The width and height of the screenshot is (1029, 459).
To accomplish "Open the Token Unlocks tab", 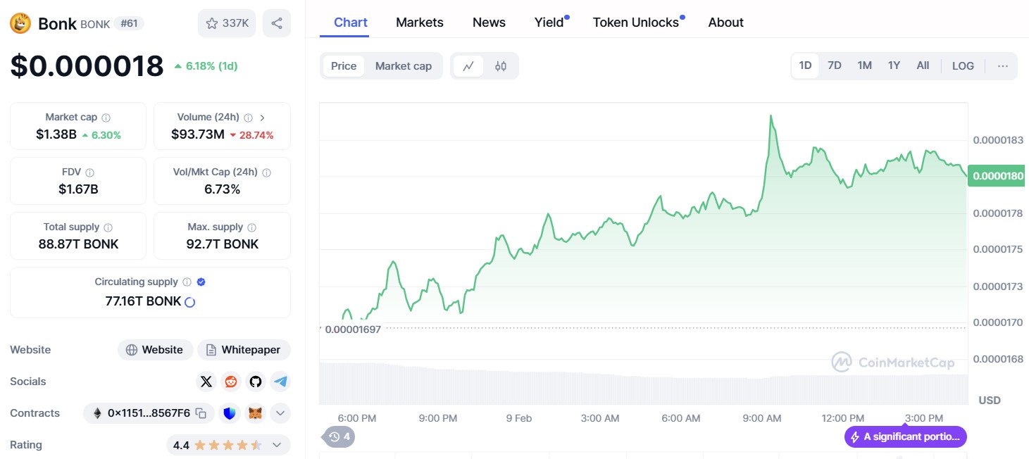I will pyautogui.click(x=635, y=23).
